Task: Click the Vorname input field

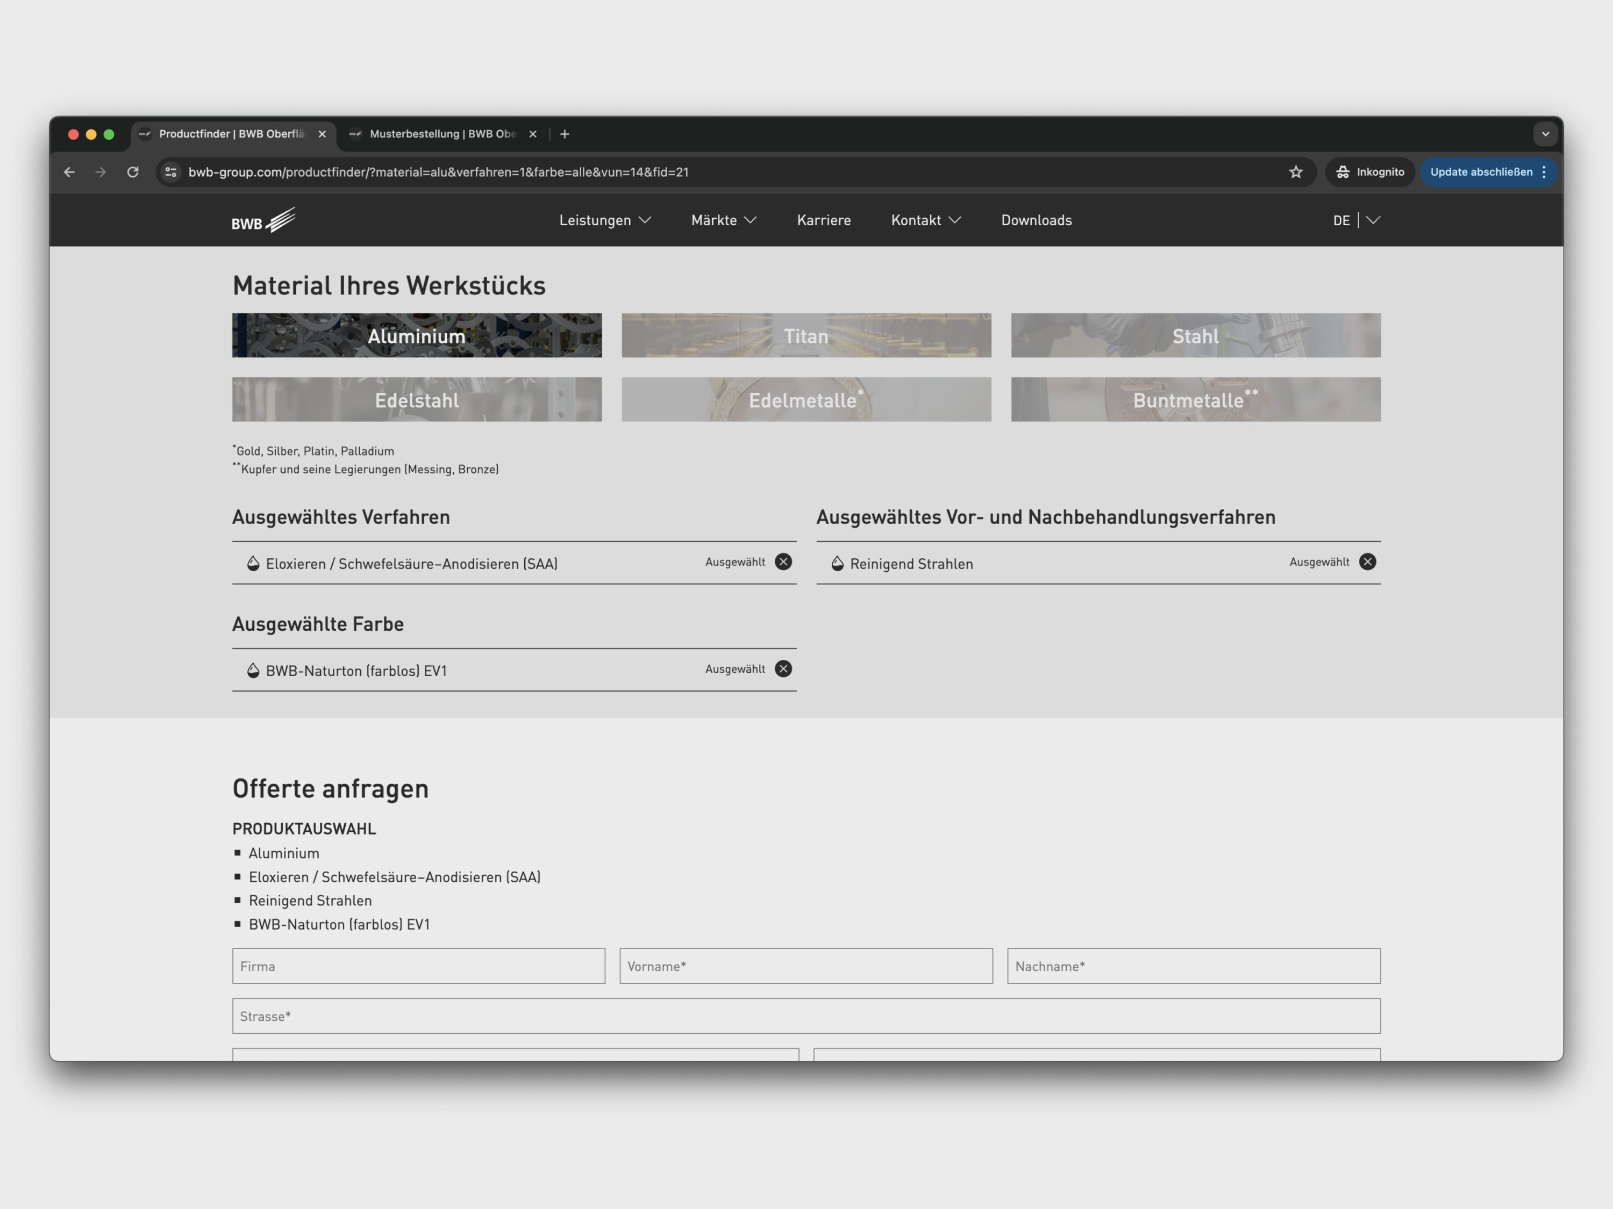Action: click(x=806, y=966)
